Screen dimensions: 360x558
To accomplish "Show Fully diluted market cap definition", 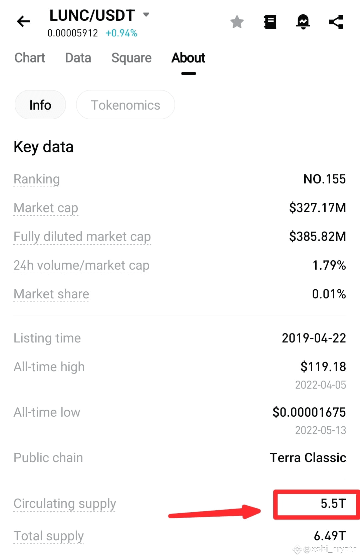I will 82,237.
